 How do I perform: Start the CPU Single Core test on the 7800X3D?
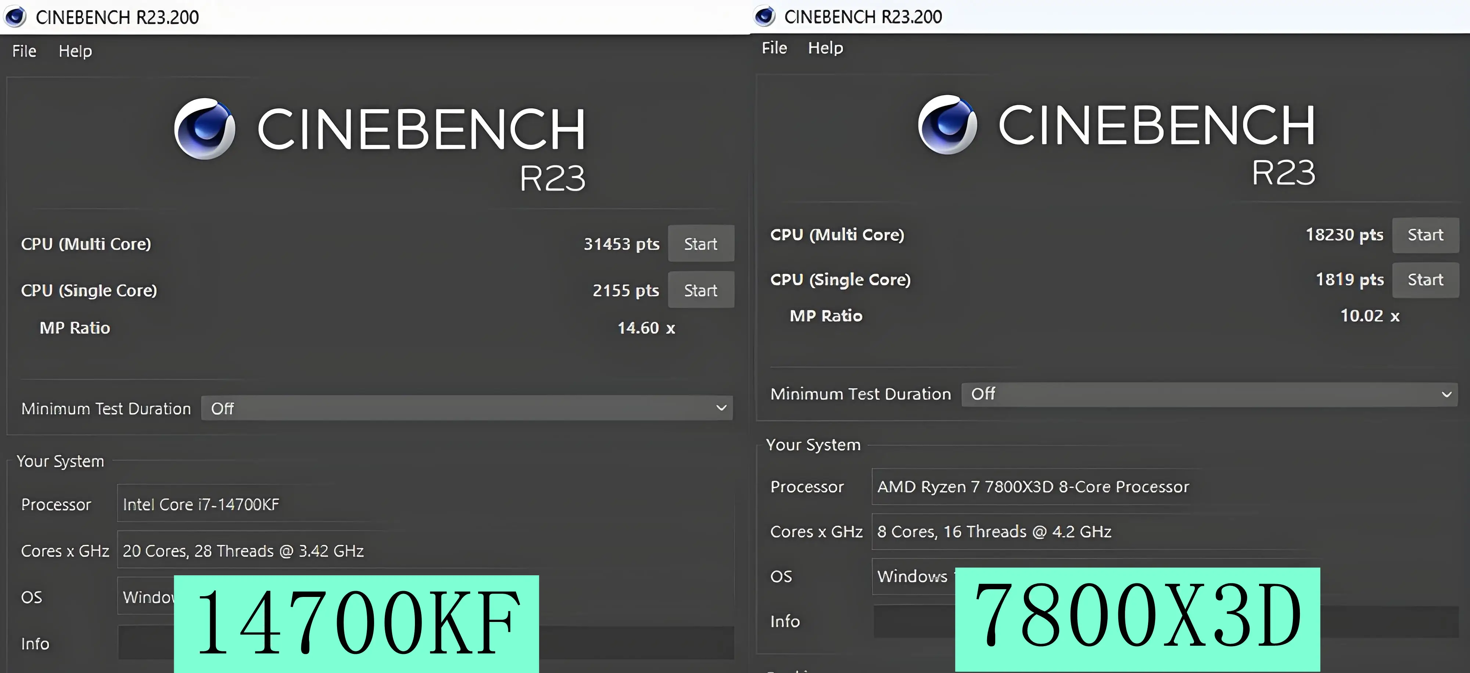pos(1426,280)
